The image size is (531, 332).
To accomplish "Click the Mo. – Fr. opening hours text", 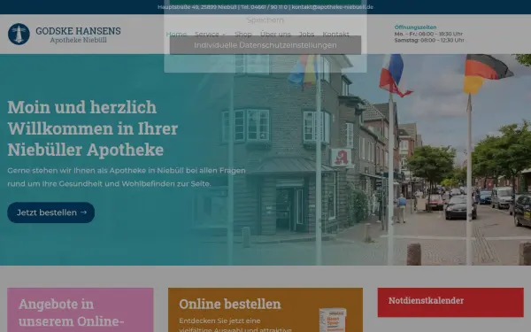I will click(x=428, y=34).
